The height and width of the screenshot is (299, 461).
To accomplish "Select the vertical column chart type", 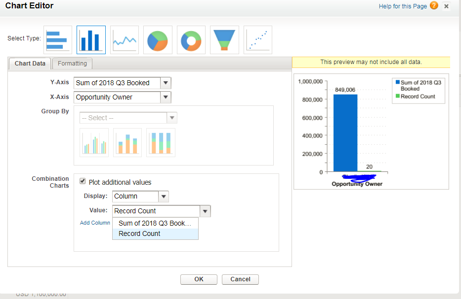I will pos(91,40).
